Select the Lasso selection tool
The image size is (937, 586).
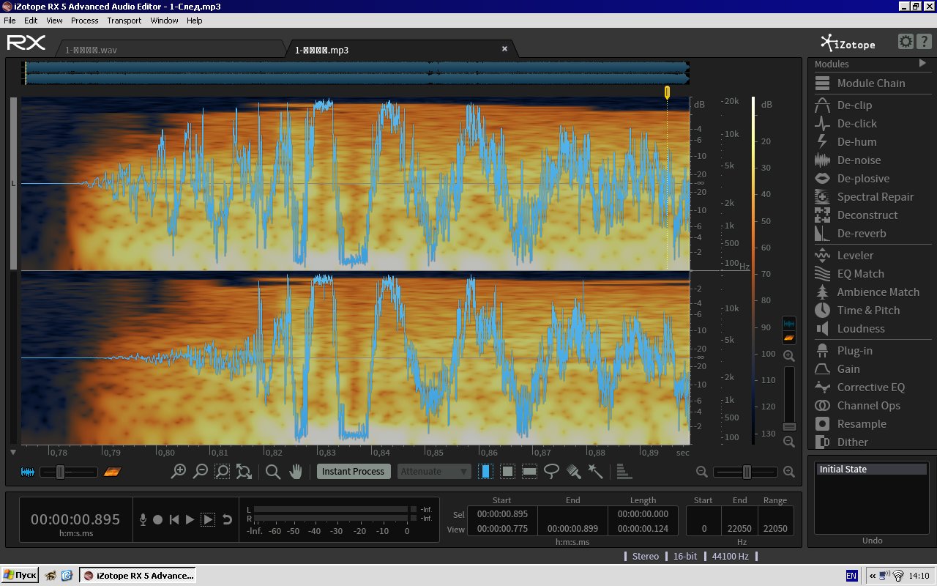point(552,472)
